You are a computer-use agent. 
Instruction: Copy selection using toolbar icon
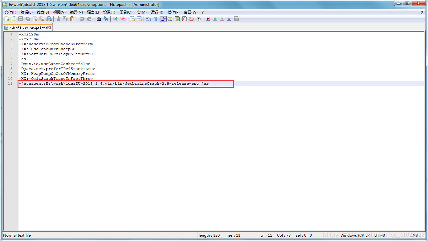tap(66, 19)
